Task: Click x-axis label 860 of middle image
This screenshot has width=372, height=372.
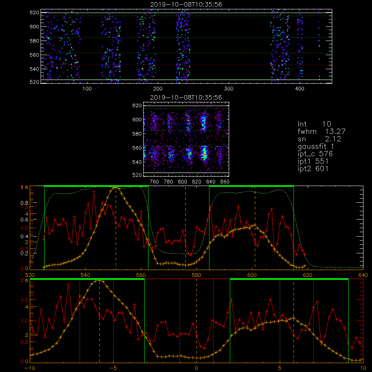Action: point(225,182)
